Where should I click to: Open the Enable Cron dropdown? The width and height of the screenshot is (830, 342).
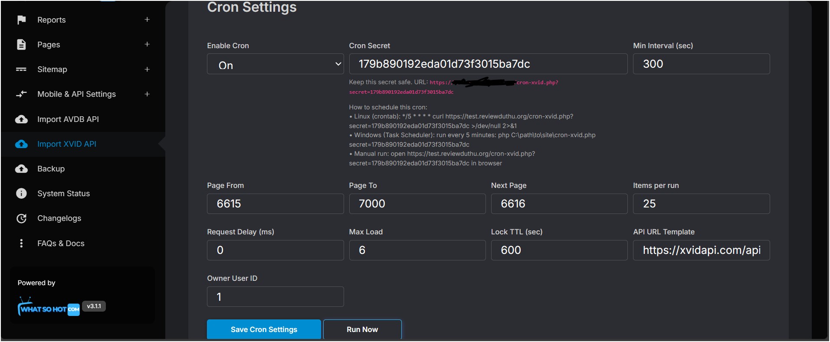(x=275, y=64)
